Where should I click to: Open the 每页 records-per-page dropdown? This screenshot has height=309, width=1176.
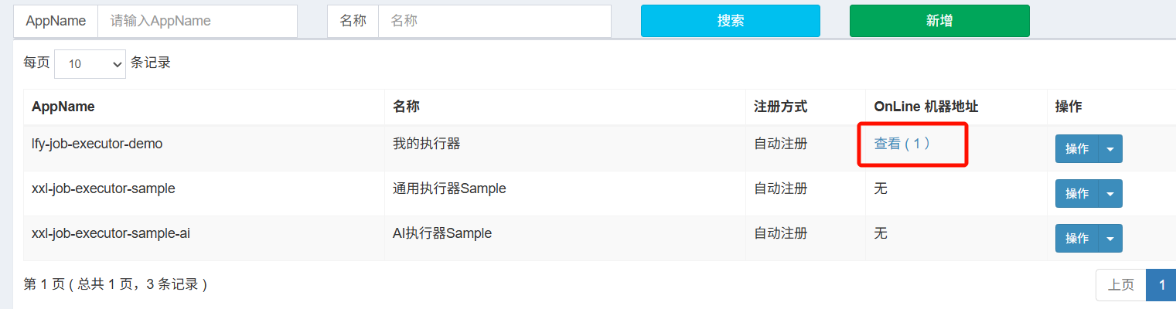pos(90,64)
